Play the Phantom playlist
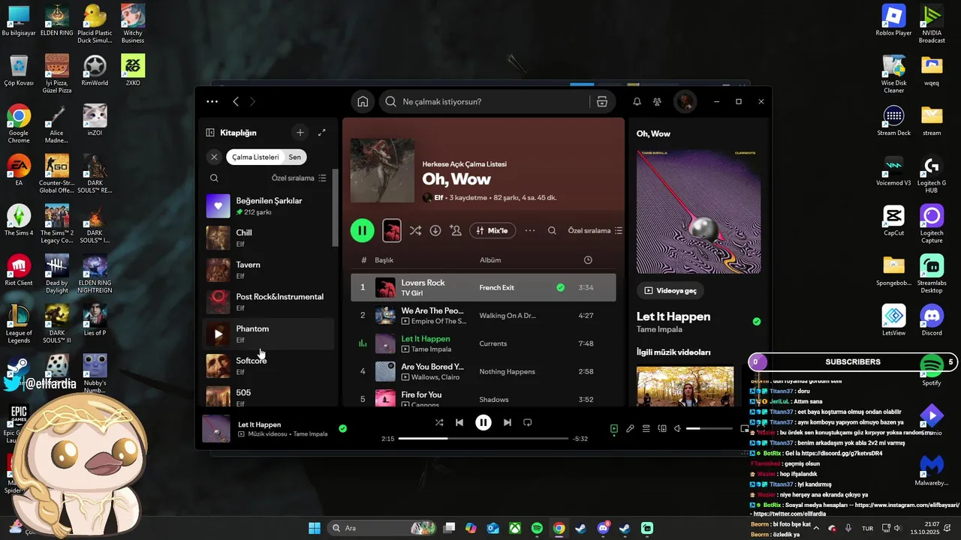Viewport: 961px width, 540px height. pyautogui.click(x=218, y=334)
